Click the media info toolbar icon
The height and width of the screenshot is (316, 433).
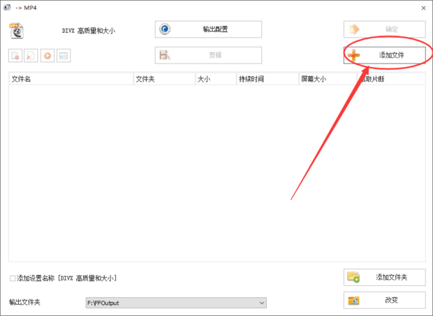(x=64, y=56)
